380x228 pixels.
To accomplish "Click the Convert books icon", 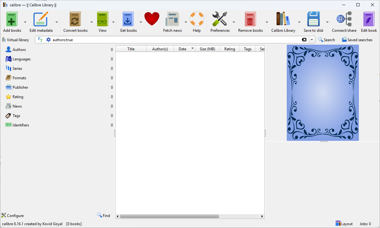I will coord(75,19).
